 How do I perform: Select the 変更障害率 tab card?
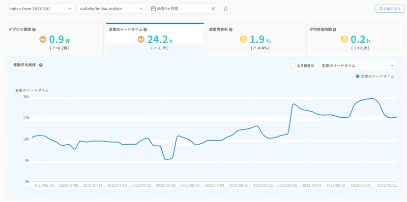coord(255,39)
